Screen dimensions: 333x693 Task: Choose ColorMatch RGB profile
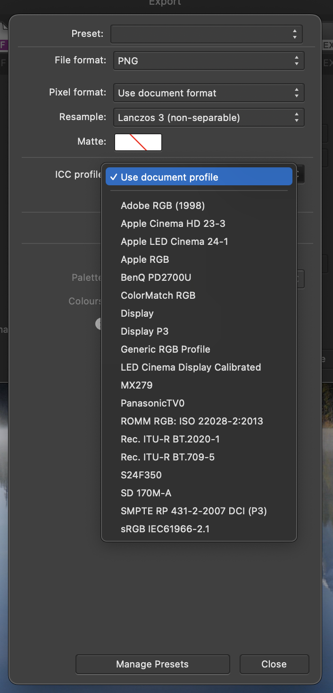click(x=158, y=295)
